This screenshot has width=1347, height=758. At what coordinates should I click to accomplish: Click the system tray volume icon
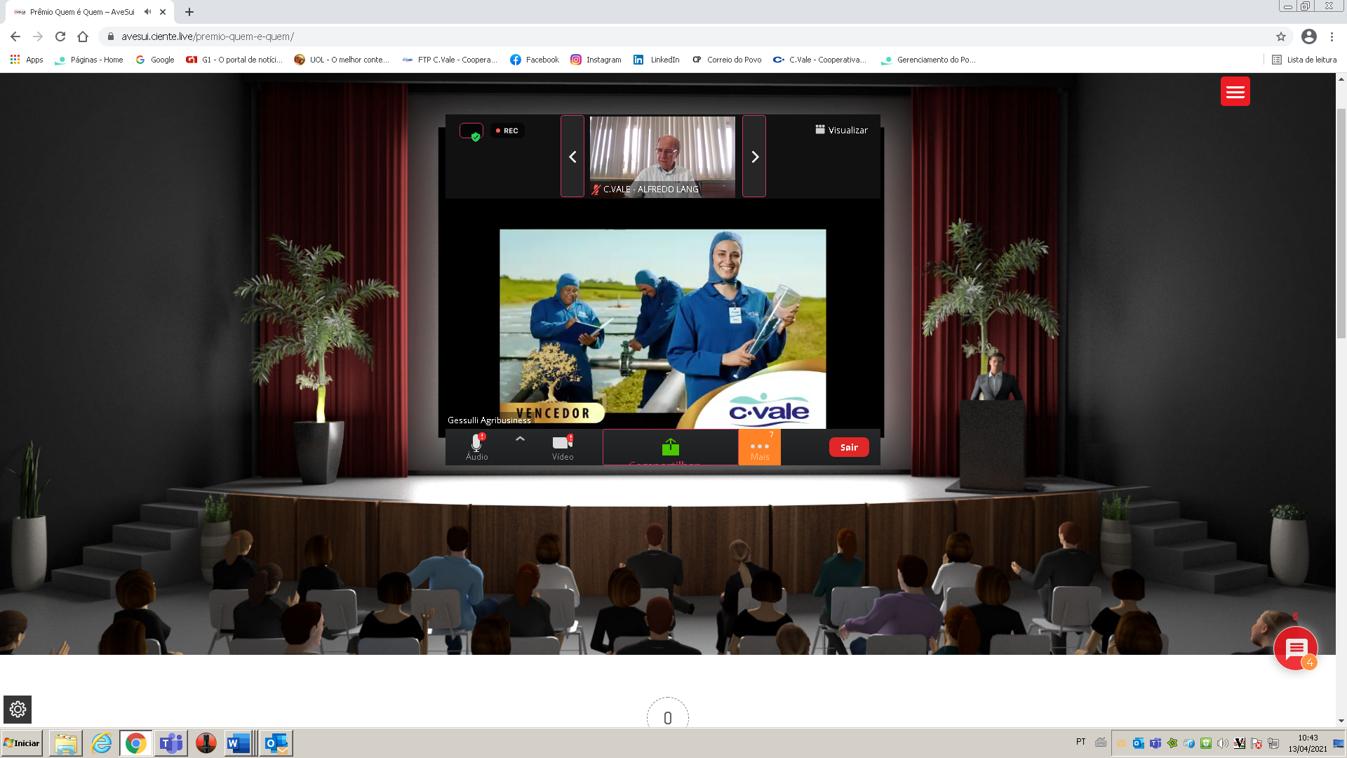click(x=1223, y=743)
